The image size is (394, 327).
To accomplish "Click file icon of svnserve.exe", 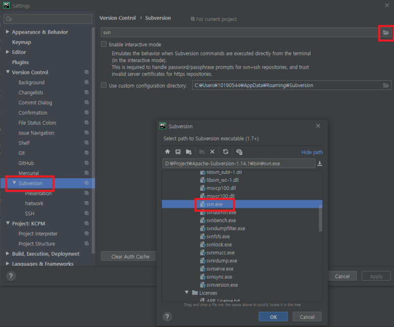I will [x=202, y=269].
